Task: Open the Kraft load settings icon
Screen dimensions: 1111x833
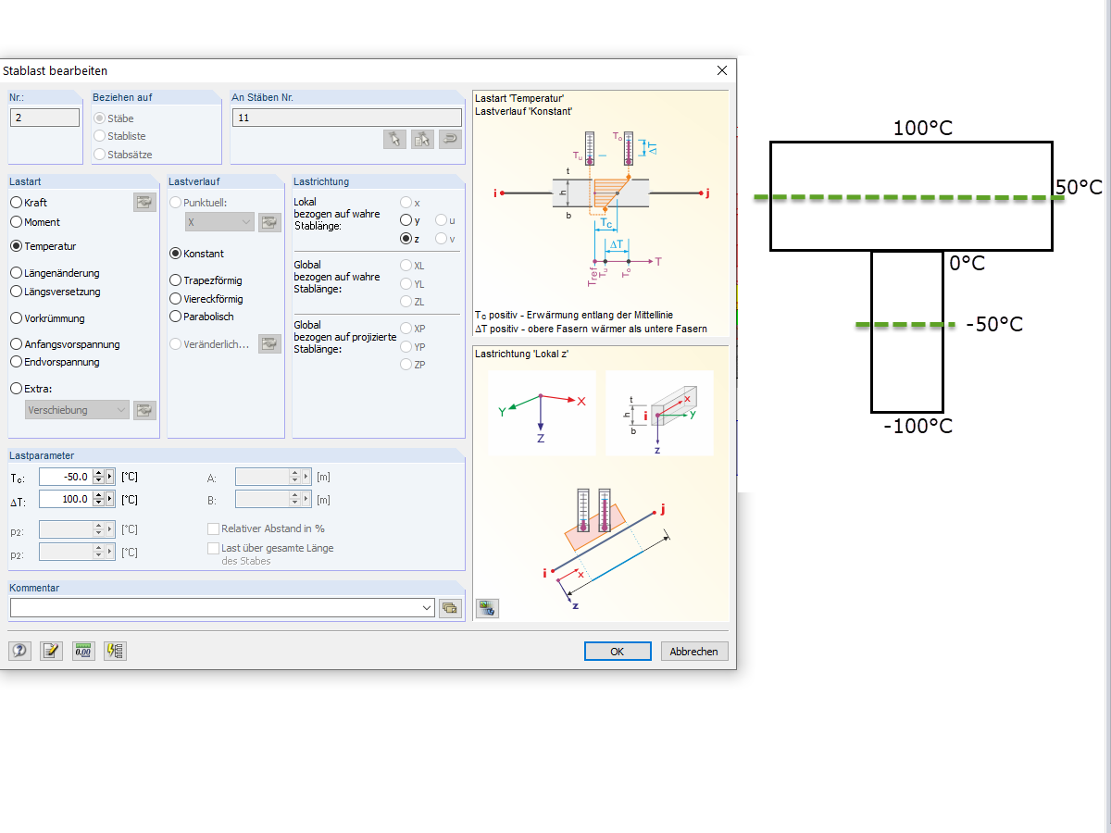Action: tap(144, 203)
